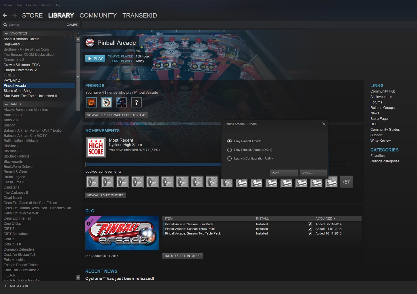Screen dimensions: 417x294
Task: Click game list scrollbar up arrow
Action: coord(78,40)
